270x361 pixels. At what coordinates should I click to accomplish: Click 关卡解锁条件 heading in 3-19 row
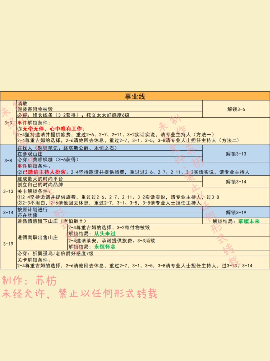(34, 260)
